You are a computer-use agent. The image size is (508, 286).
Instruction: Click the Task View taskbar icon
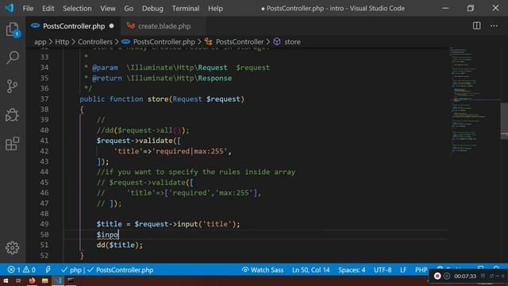pyautogui.click(x=18, y=280)
